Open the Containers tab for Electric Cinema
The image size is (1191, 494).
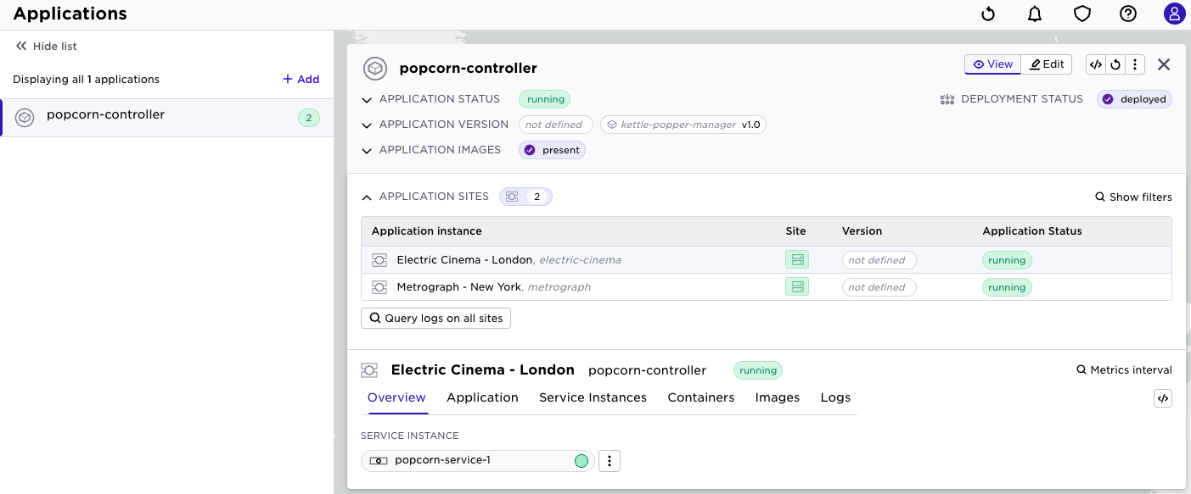tap(700, 397)
